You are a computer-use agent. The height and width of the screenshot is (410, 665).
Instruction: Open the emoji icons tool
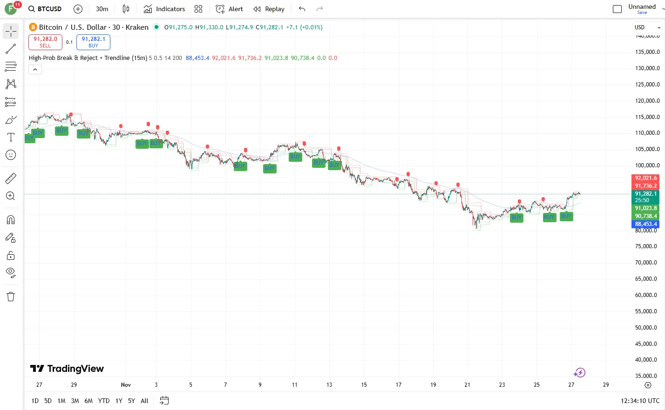point(11,155)
